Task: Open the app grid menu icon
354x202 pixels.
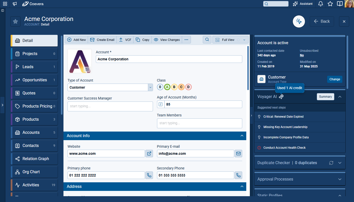Action: (5, 4)
